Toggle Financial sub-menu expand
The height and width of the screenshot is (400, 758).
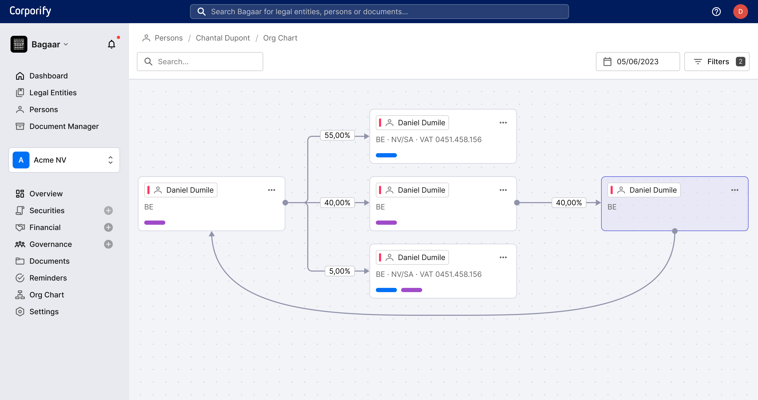[x=109, y=228]
